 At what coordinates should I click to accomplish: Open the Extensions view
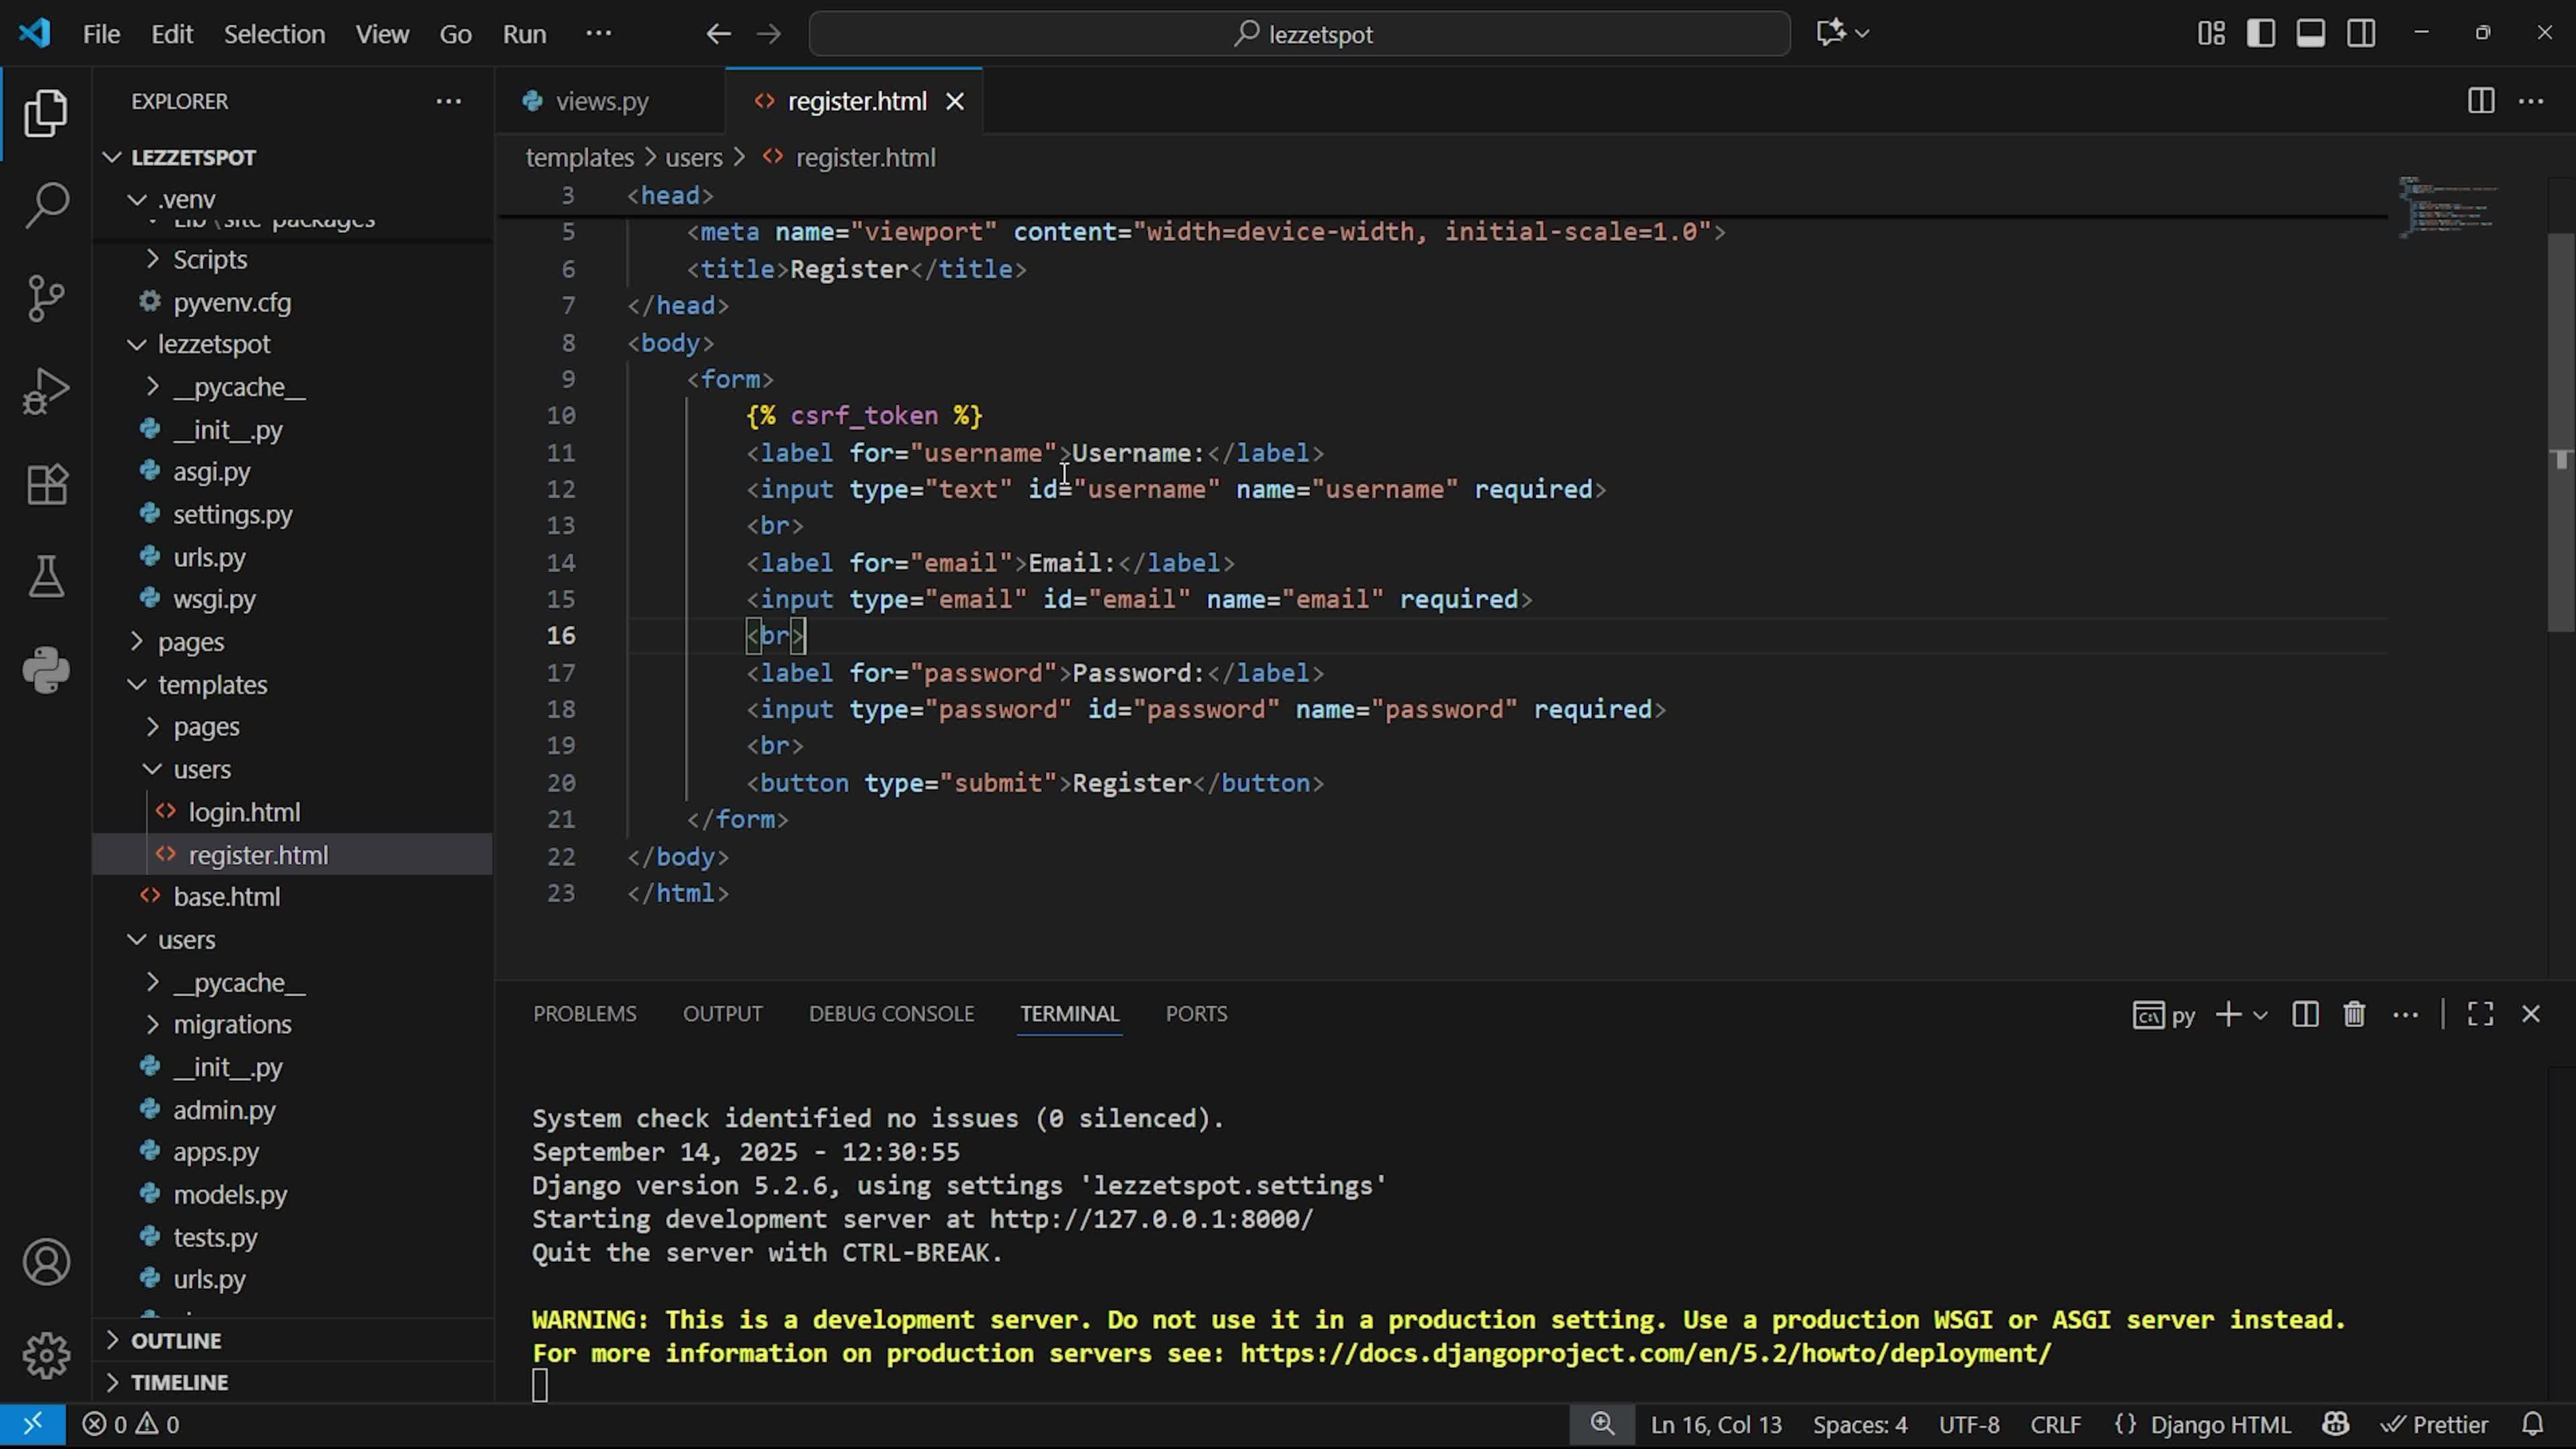46,484
